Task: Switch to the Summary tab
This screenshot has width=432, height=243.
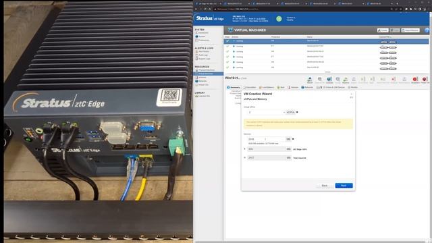Action: (x=234, y=87)
